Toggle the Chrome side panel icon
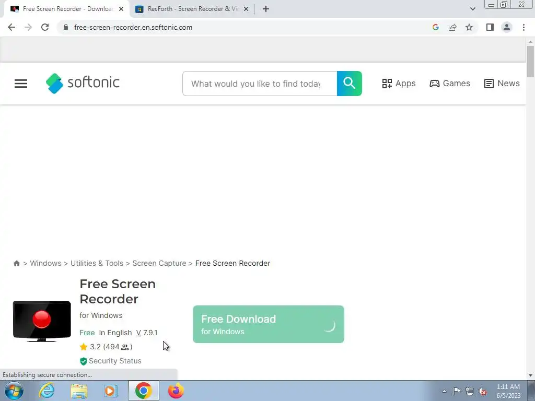This screenshot has height=401, width=535. pyautogui.click(x=490, y=27)
